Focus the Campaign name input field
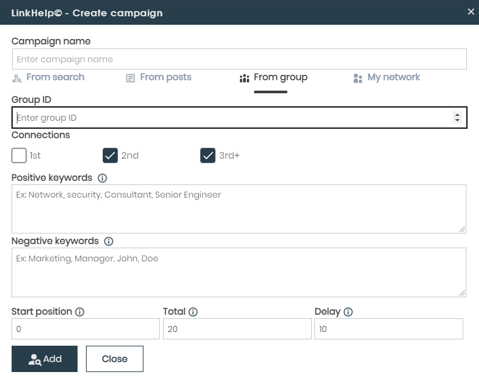 point(239,59)
